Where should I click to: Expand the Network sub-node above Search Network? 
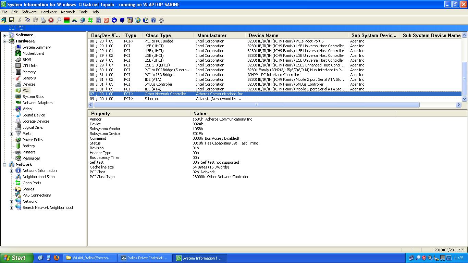[11, 202]
